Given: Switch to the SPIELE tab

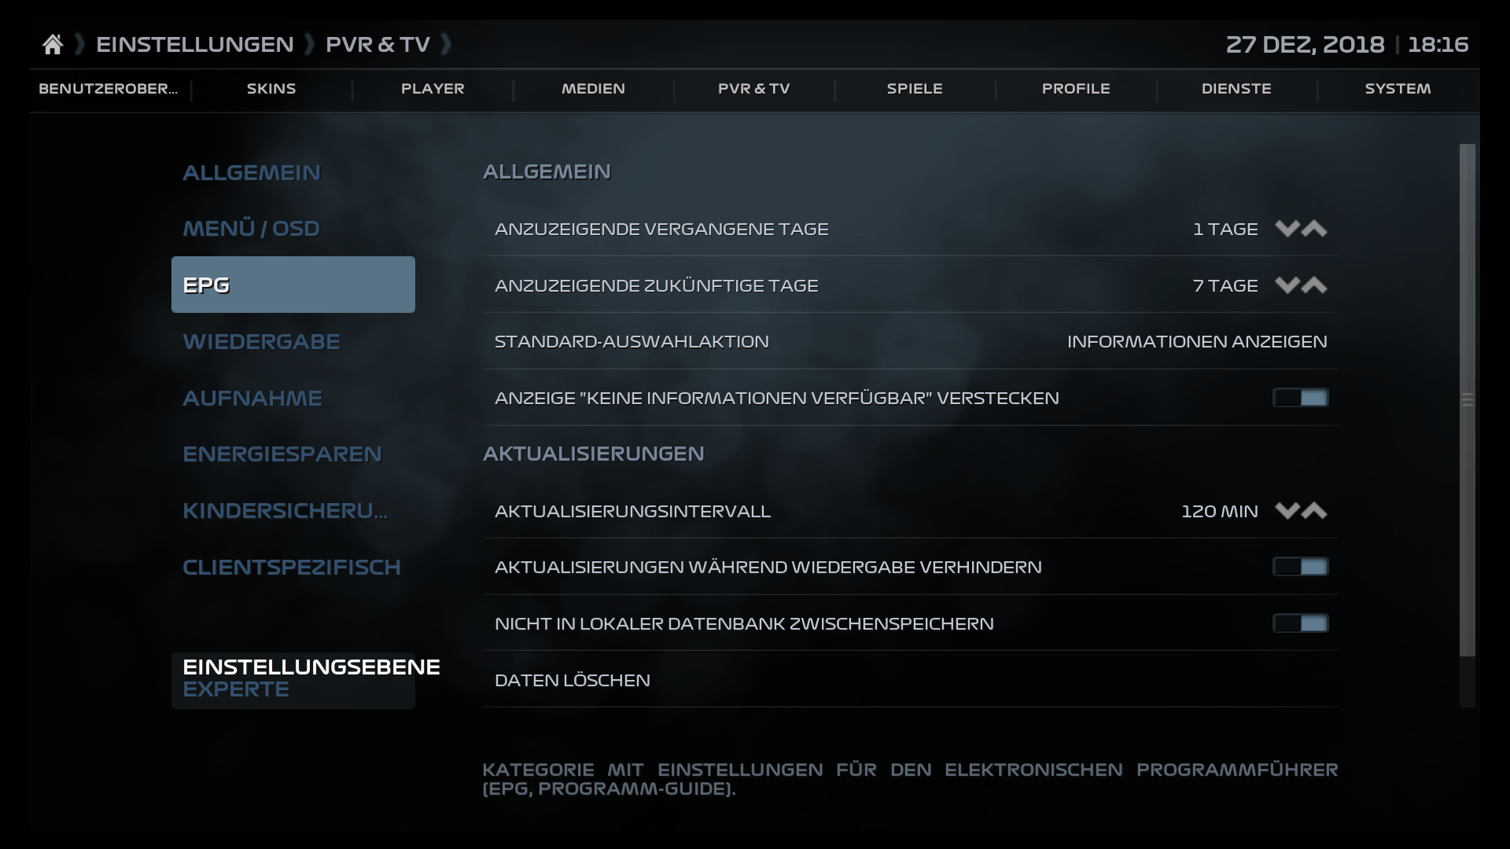Looking at the screenshot, I should click(915, 89).
